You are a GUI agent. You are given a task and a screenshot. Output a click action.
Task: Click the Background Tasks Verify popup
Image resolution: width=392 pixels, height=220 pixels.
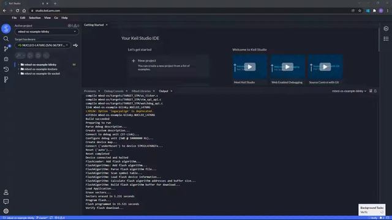point(372,210)
